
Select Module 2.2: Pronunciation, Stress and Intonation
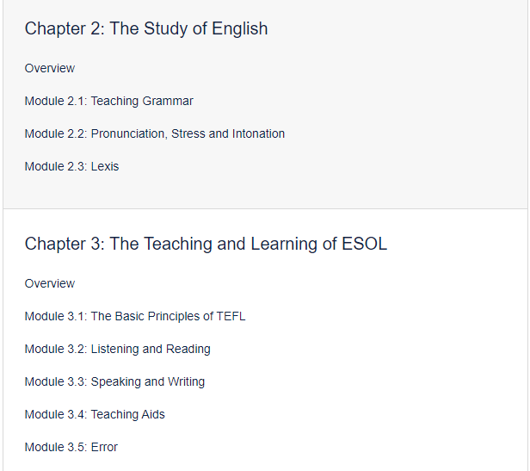(x=155, y=133)
